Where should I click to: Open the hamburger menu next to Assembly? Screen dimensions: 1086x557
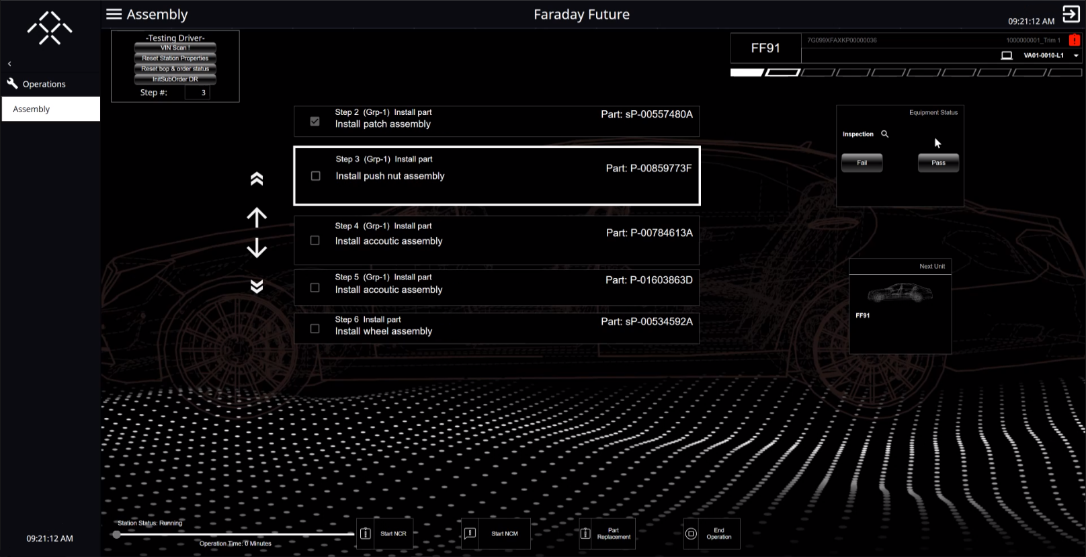click(114, 14)
